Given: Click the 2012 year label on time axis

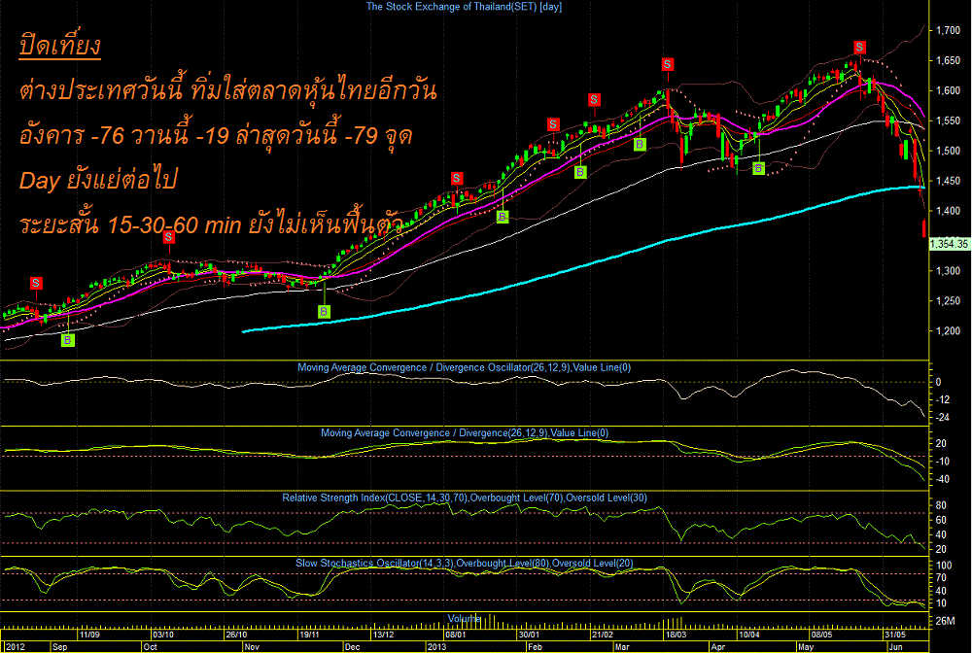Looking at the screenshot, I should tap(15, 647).
